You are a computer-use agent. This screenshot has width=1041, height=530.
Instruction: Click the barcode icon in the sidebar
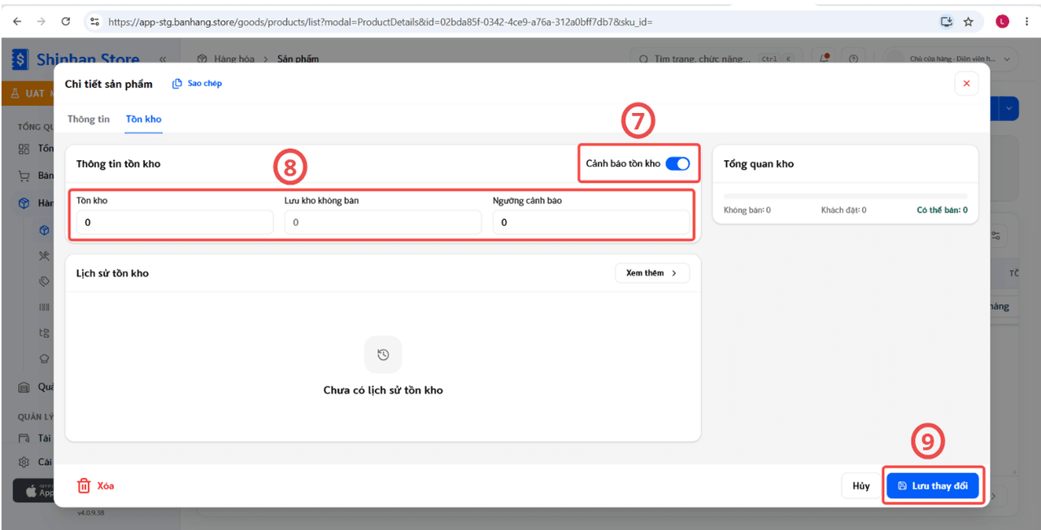tap(45, 307)
